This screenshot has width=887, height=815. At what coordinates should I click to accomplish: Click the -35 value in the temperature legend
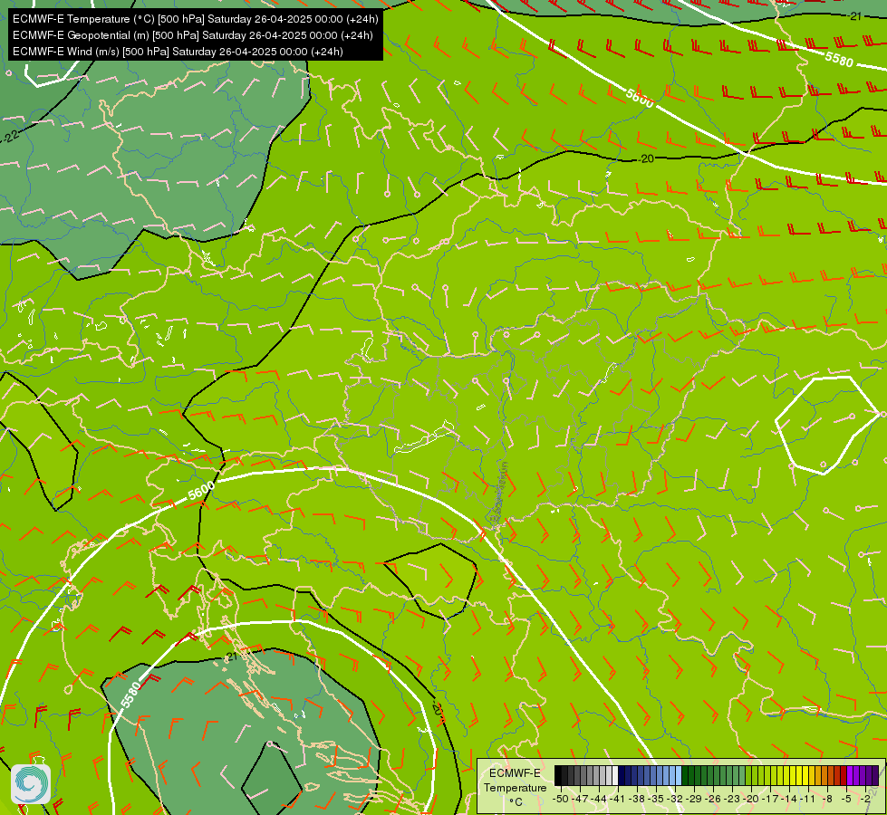[x=656, y=799]
